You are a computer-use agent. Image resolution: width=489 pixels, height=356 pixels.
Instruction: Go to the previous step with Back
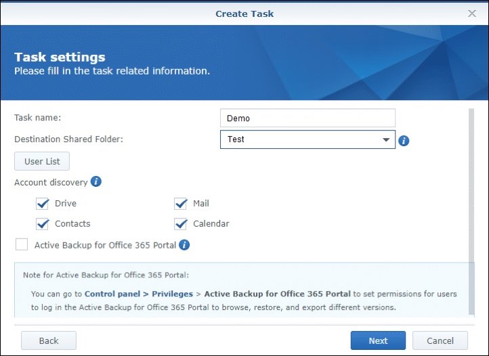[49, 340]
